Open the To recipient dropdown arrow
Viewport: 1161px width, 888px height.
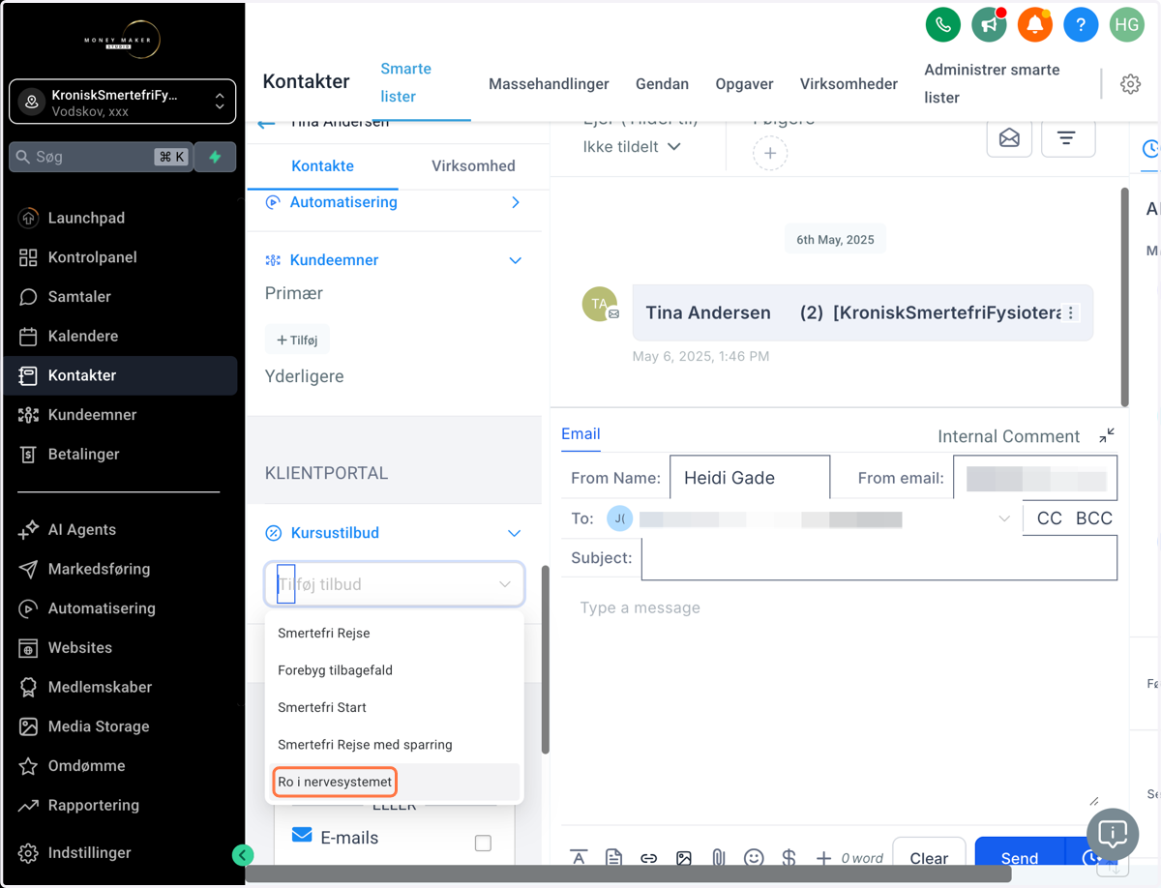click(1003, 519)
